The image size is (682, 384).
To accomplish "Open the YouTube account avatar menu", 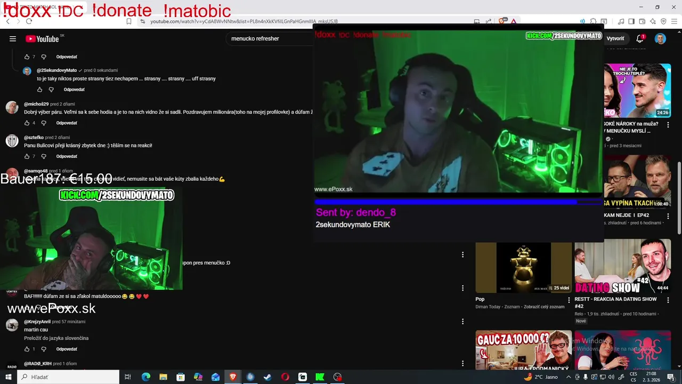I will [x=660, y=38].
